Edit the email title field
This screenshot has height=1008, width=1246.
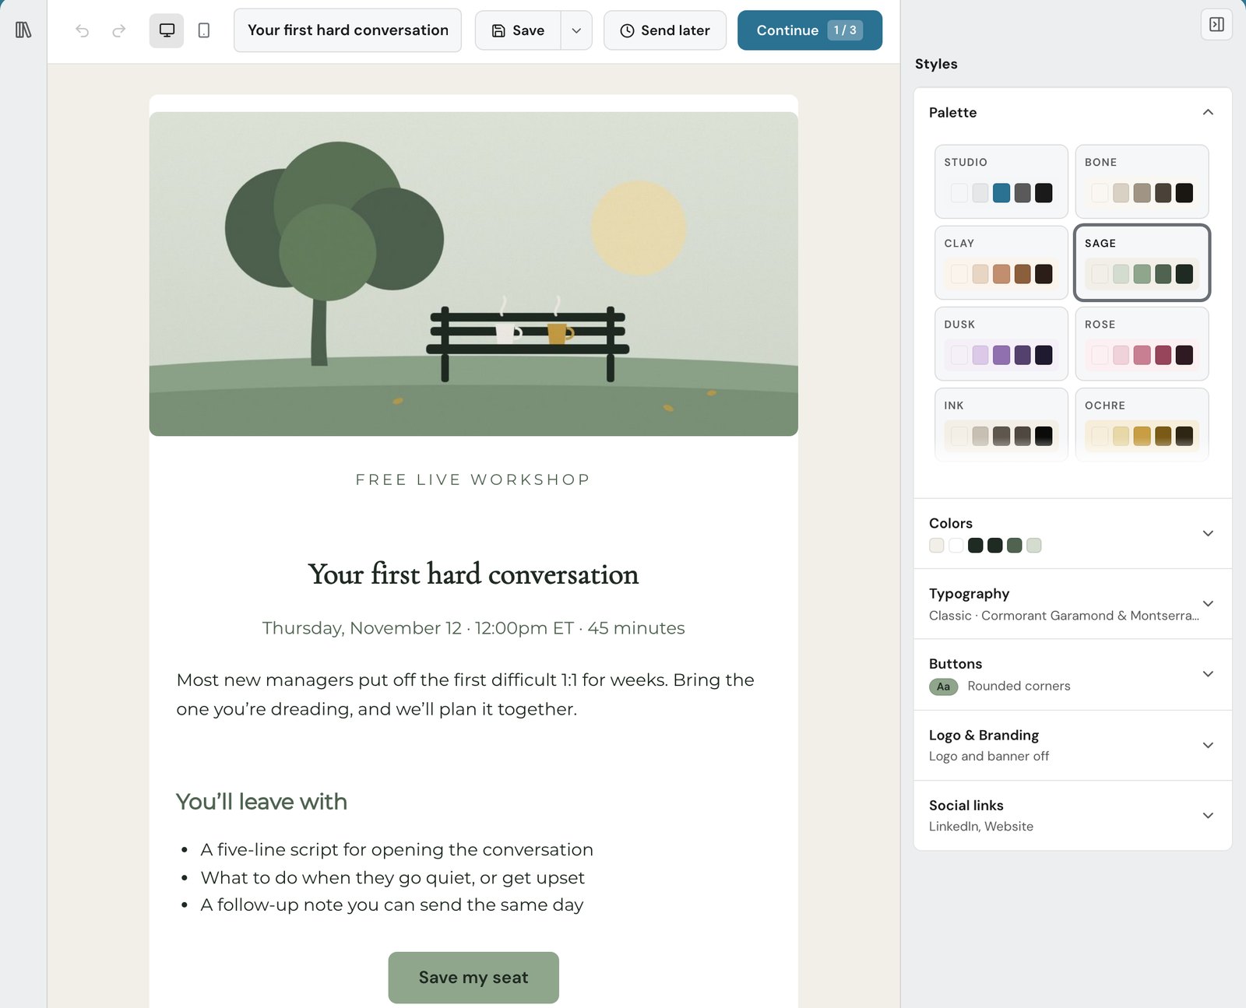click(x=347, y=30)
